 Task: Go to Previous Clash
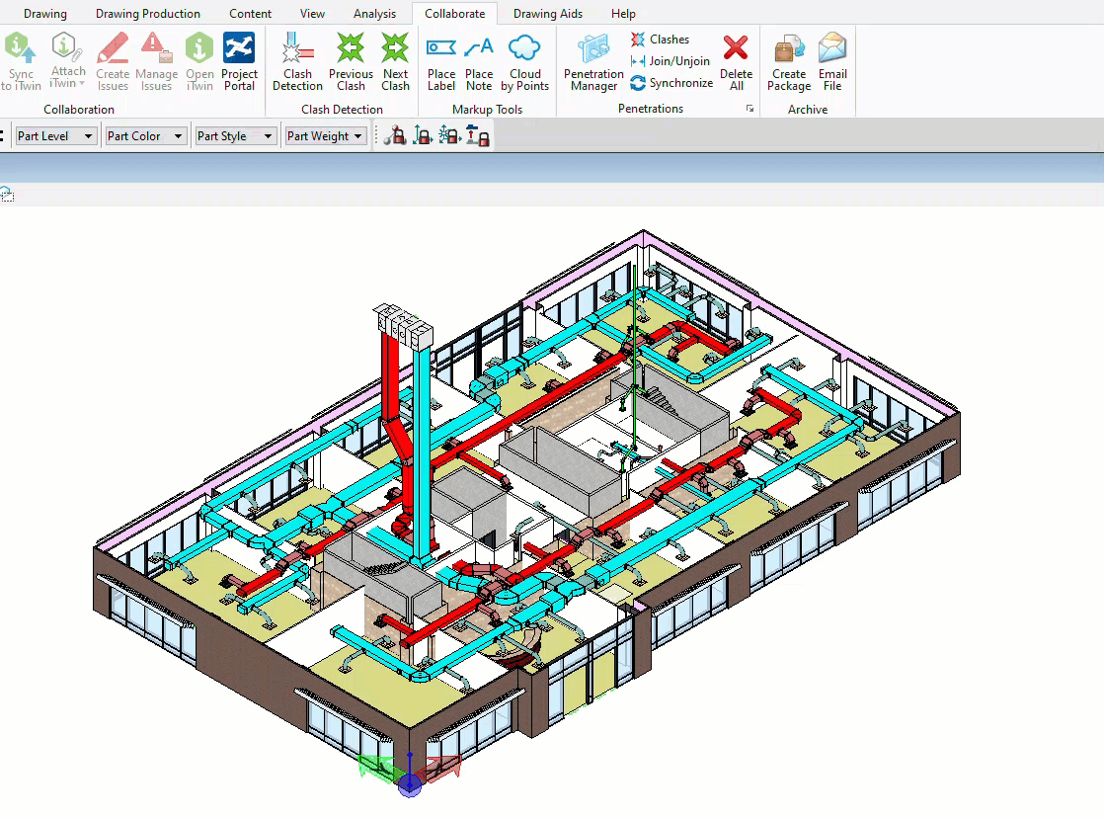[351, 61]
